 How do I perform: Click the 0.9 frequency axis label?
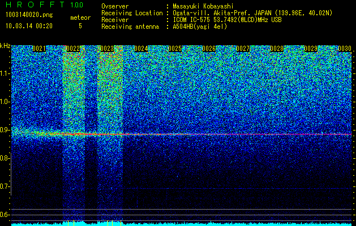click(5, 130)
